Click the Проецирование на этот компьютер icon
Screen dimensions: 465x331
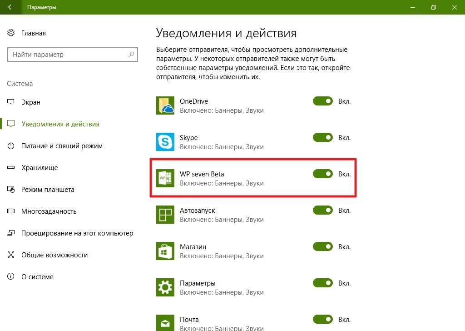11,233
